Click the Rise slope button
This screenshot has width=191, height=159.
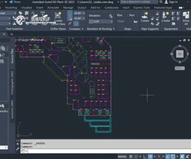pyautogui.click(x=120, y=15)
